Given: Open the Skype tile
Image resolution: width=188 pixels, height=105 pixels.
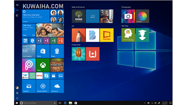Looking at the screenshot, I should point(46,76).
